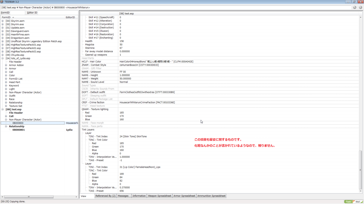Screen dimensions: 364x204
Task: Open the Referenced By (2) tab
Action: (x=105, y=196)
